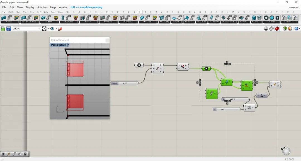Open file with green folder icon
Screen dimensions: 301x161
tap(3, 29)
